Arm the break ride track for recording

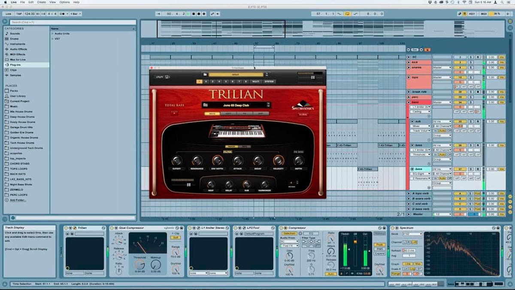[x=478, y=92]
